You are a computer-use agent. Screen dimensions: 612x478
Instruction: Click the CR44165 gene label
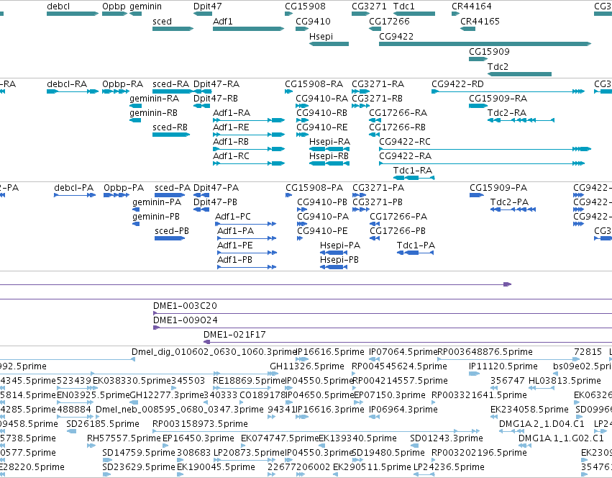click(480, 22)
